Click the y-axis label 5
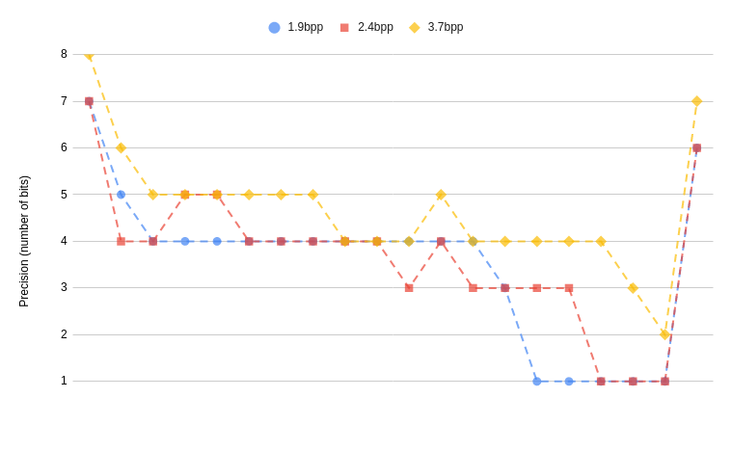732x451 pixels. [x=64, y=194]
